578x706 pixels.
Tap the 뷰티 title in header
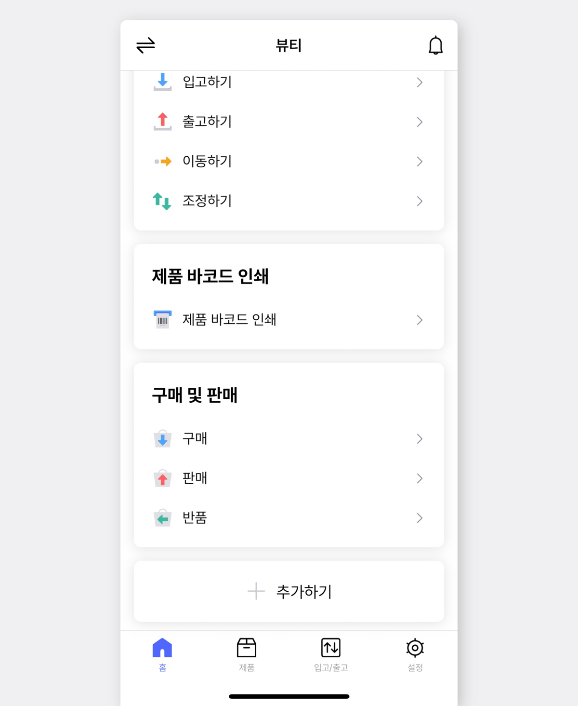coord(289,45)
